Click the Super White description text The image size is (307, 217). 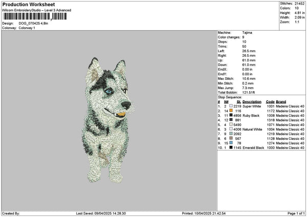[252, 106]
